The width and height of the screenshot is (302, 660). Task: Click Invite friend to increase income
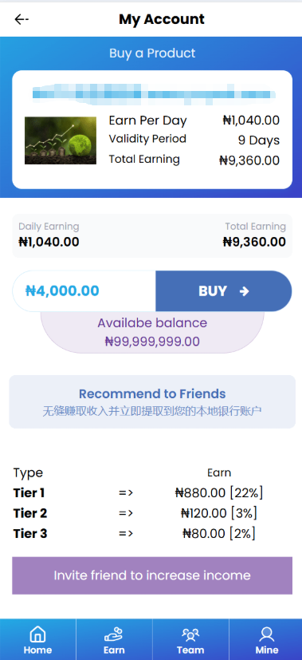[x=152, y=575]
